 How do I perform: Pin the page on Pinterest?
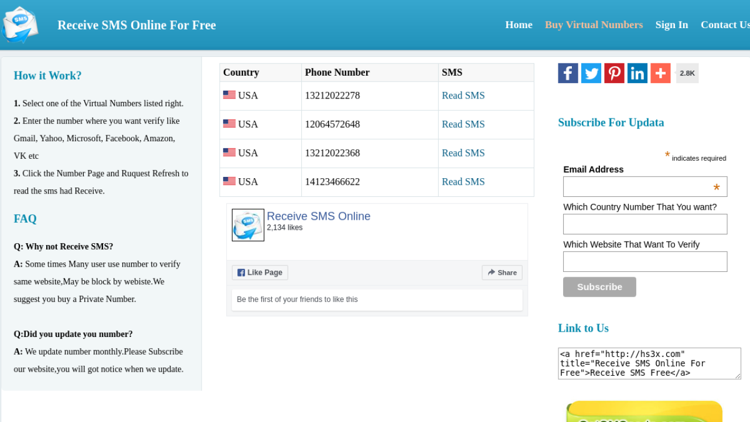(614, 73)
